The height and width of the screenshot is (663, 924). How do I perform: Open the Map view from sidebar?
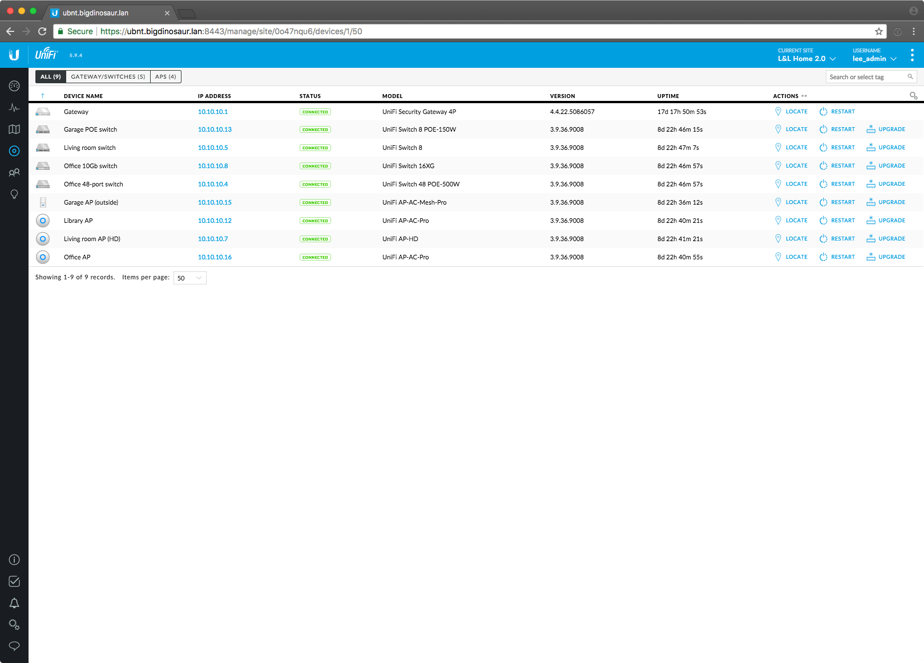point(14,129)
